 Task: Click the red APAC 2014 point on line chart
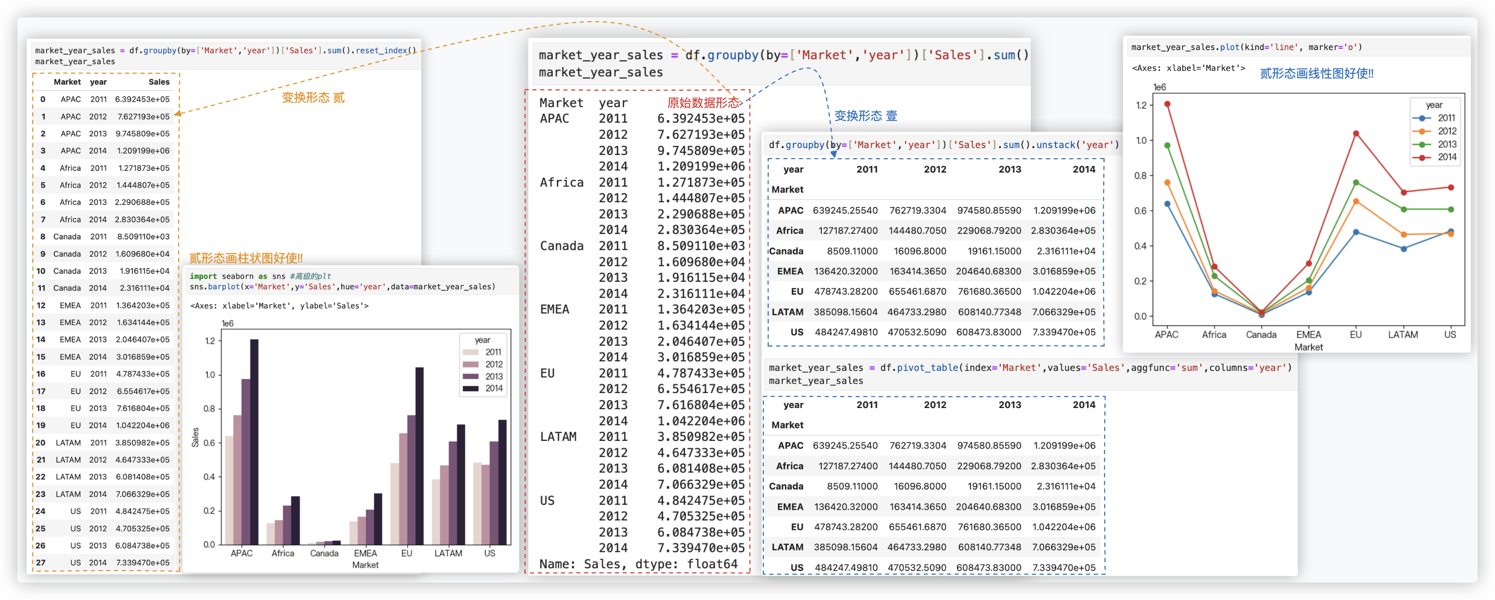point(1167,105)
